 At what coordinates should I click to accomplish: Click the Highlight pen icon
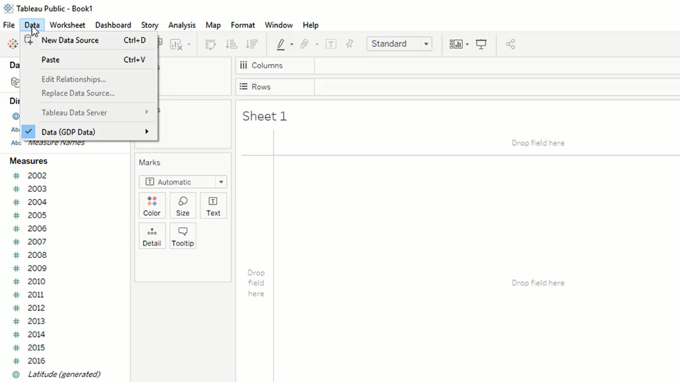pos(281,45)
